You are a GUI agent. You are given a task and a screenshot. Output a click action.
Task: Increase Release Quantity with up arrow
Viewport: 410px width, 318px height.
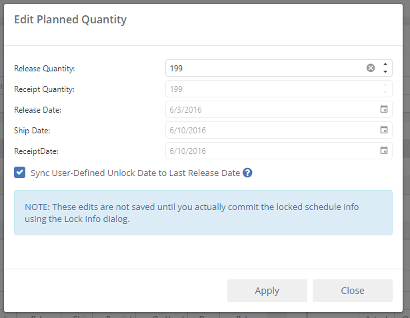click(x=385, y=64)
